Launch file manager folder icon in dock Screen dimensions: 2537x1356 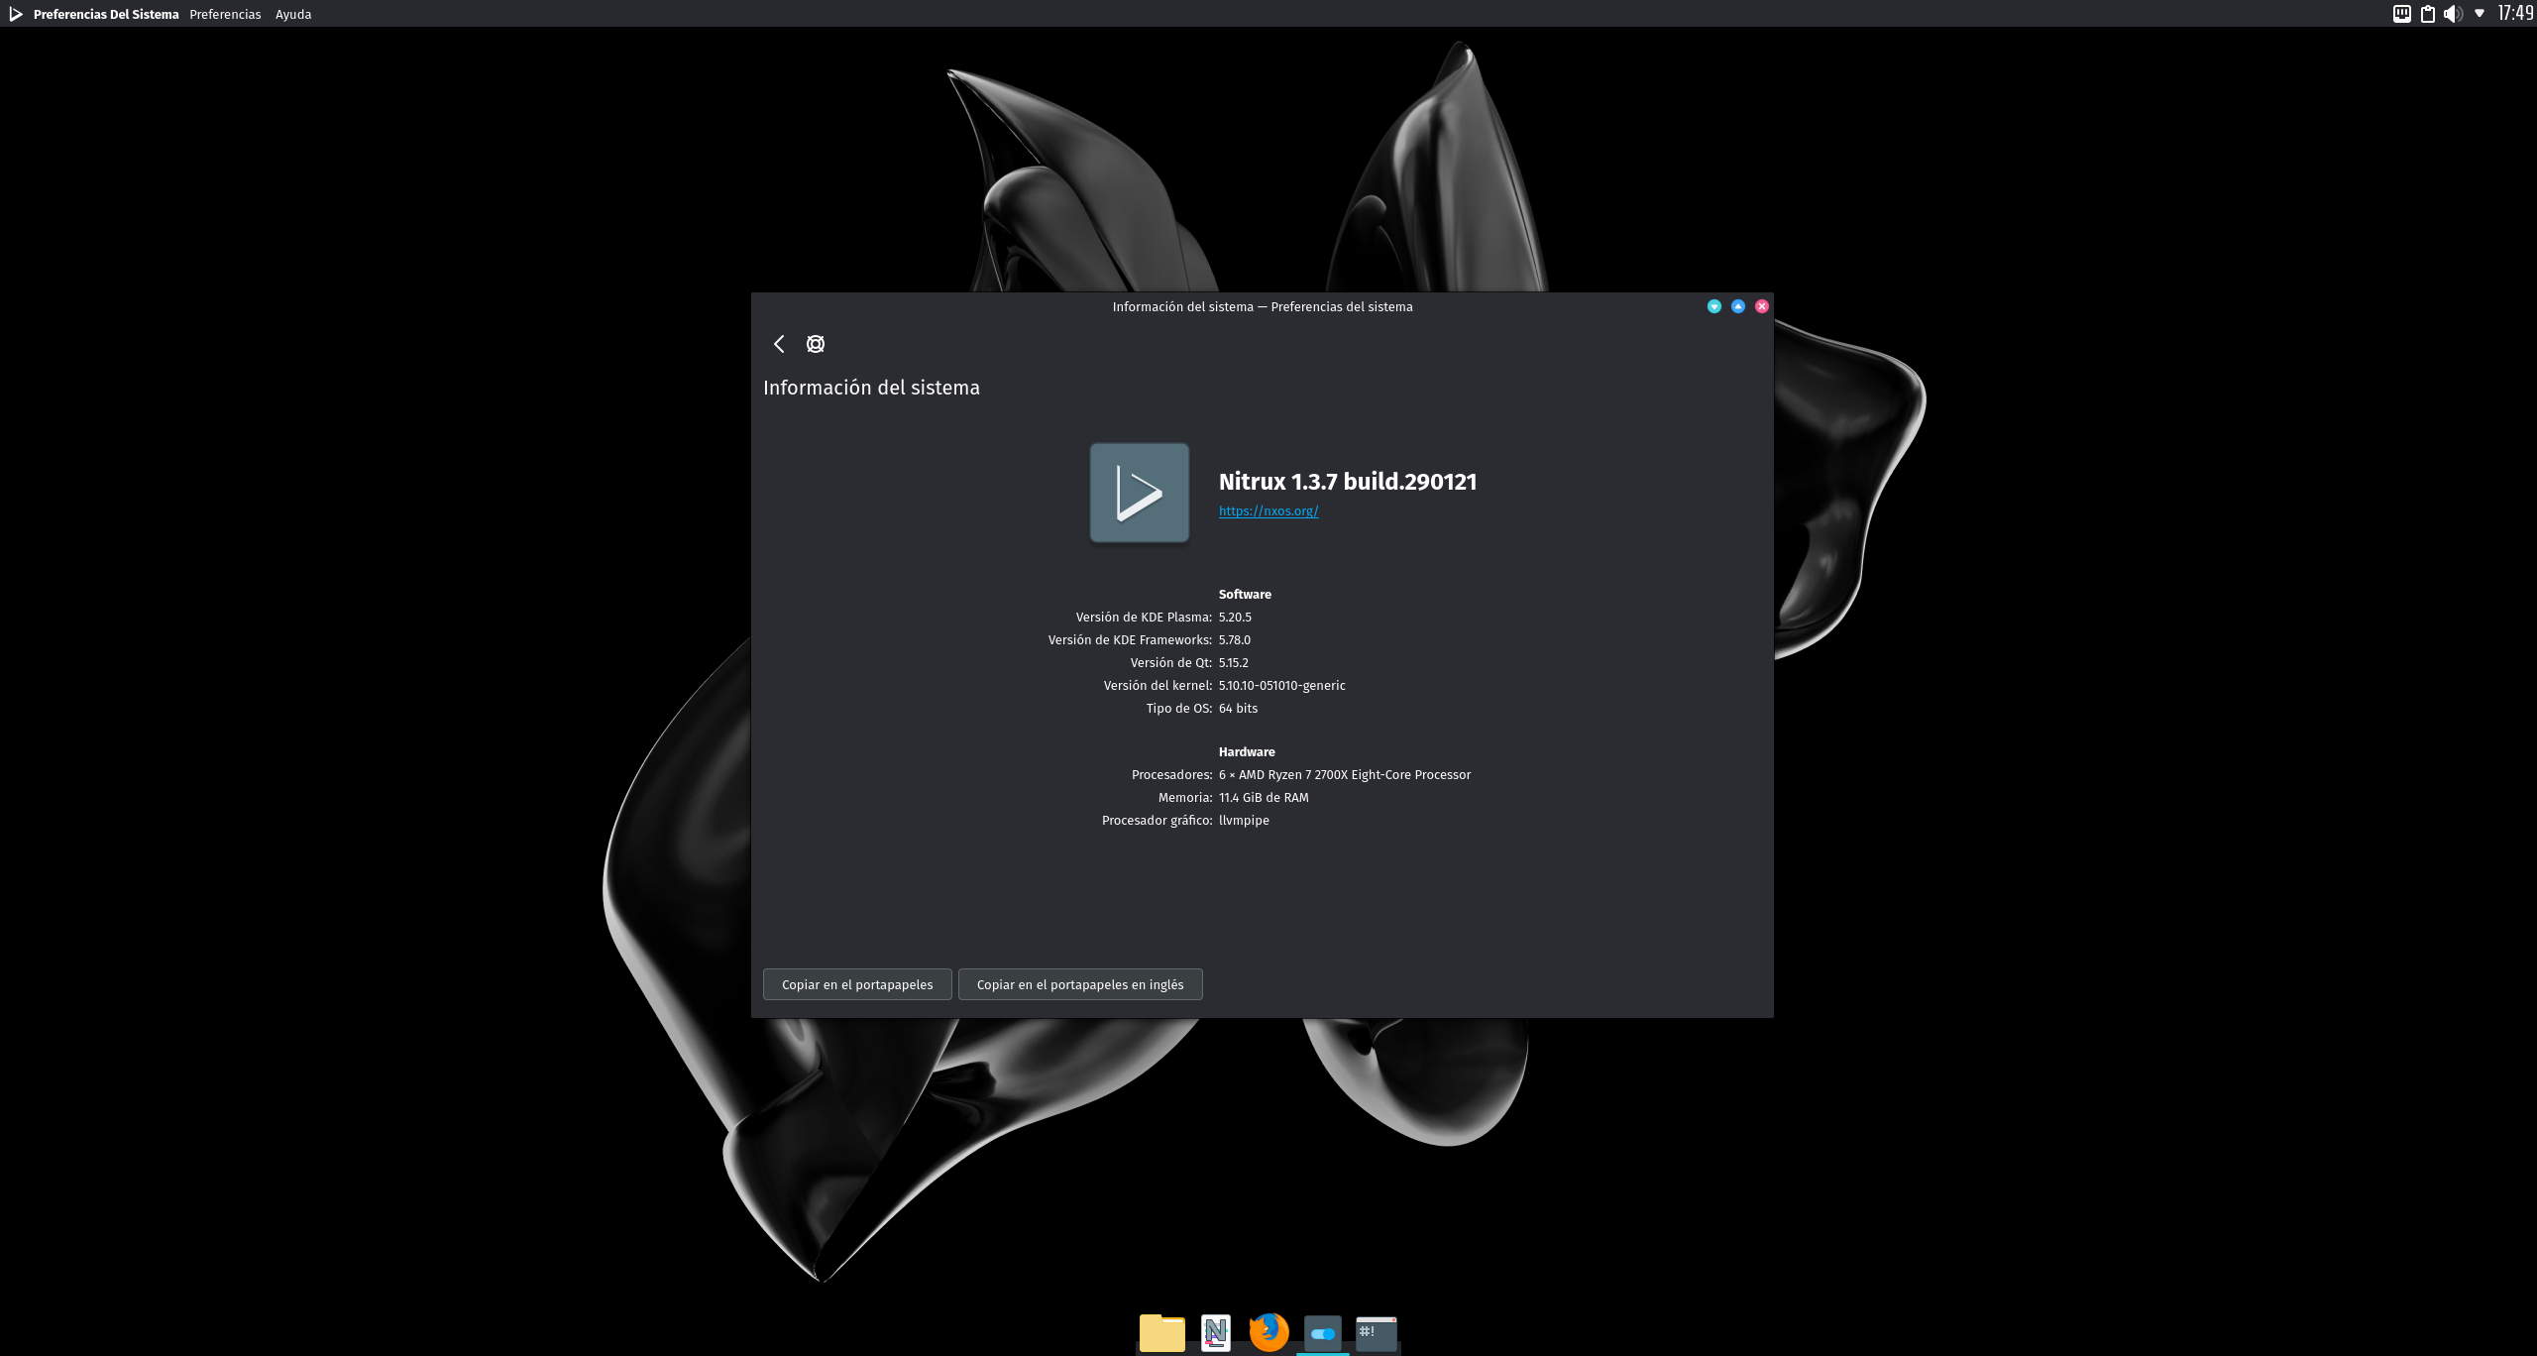[x=1162, y=1332]
